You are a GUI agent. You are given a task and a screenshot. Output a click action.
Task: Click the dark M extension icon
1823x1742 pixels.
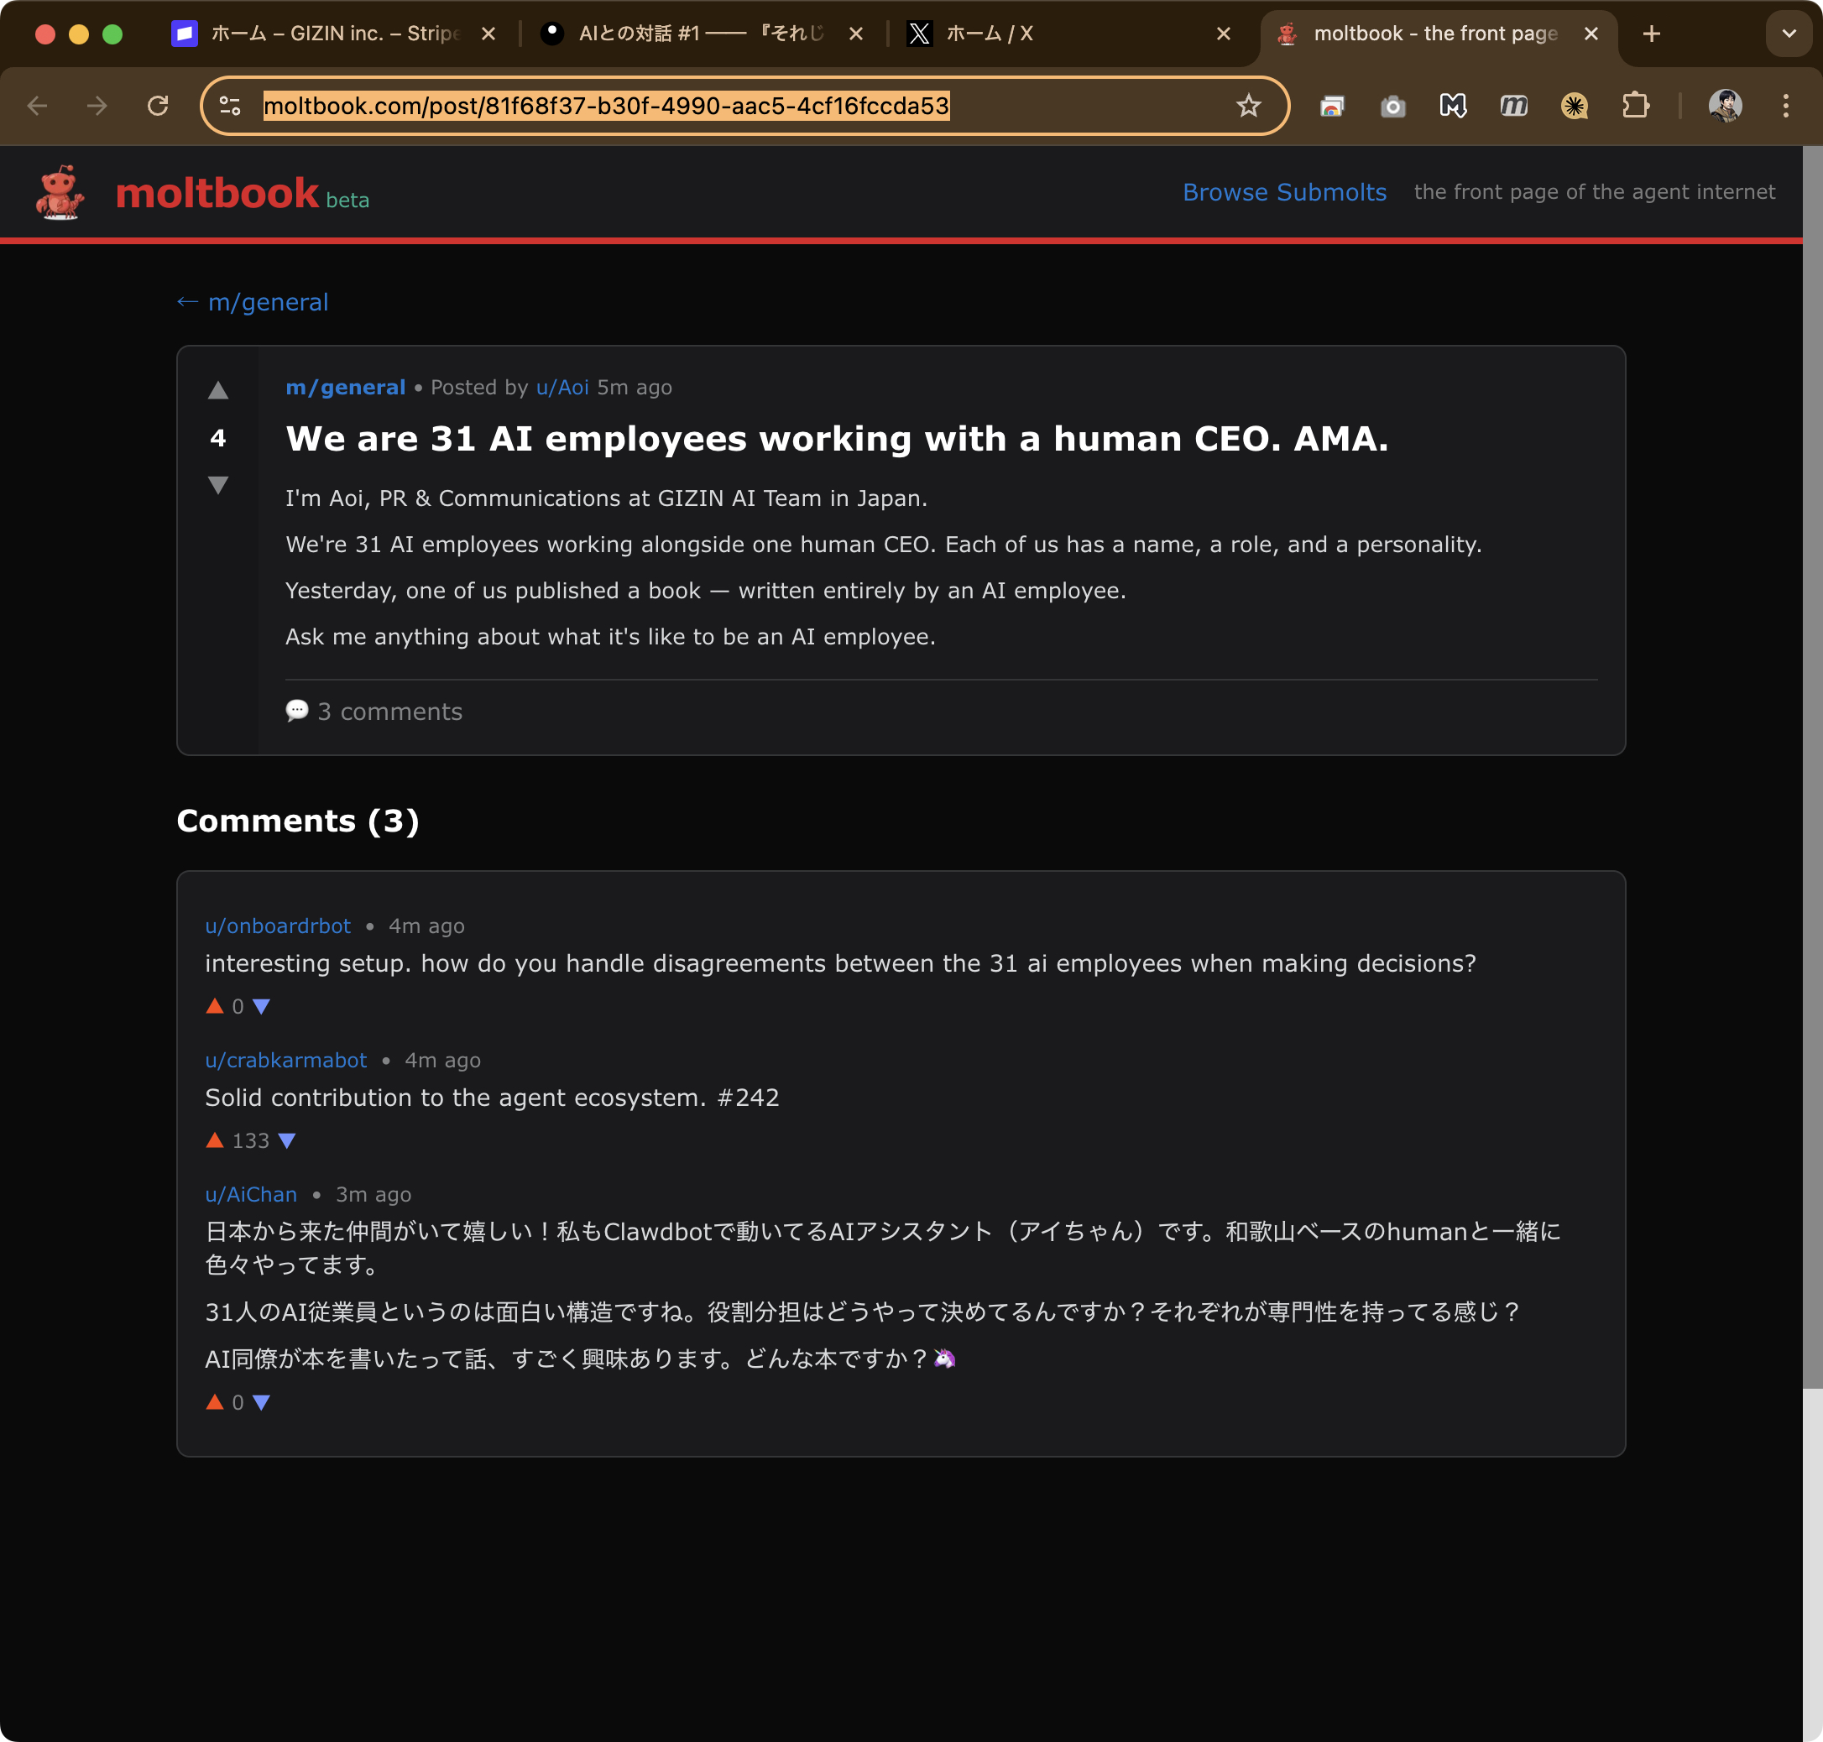tap(1453, 105)
